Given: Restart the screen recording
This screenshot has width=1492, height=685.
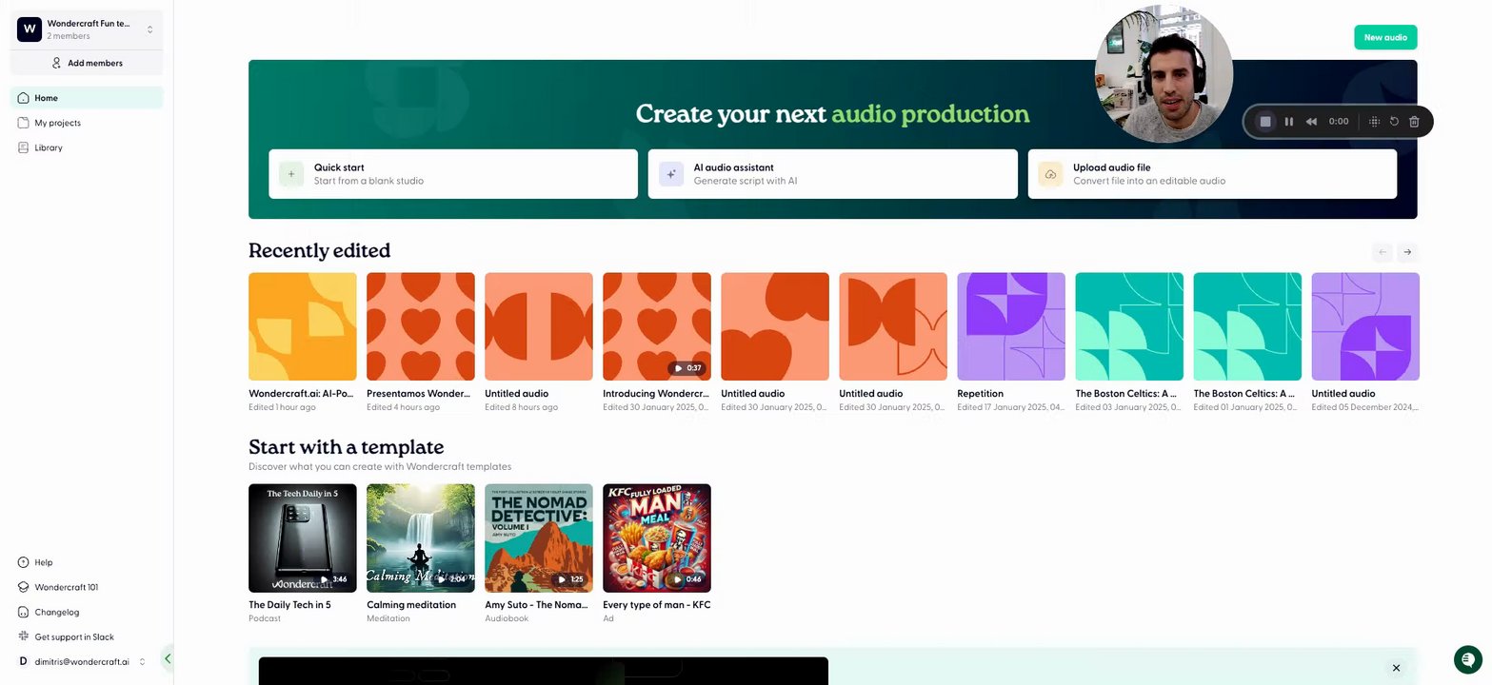Looking at the screenshot, I should (1394, 122).
